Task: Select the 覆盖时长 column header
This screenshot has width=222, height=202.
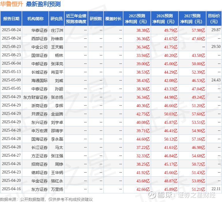Action: [113, 18]
